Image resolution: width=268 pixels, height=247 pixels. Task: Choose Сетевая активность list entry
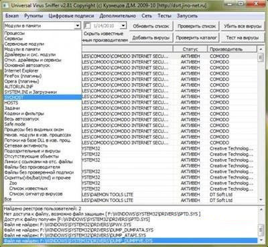(x=42, y=146)
